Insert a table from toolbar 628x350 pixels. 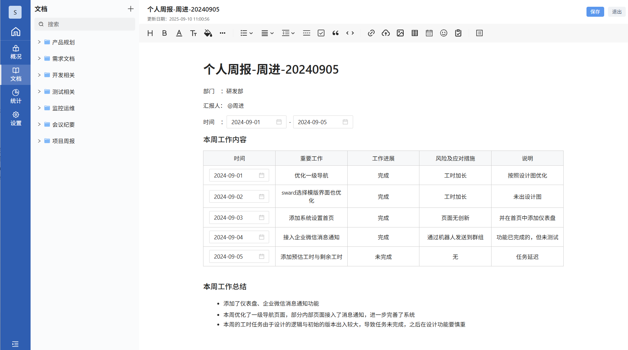[x=415, y=33]
